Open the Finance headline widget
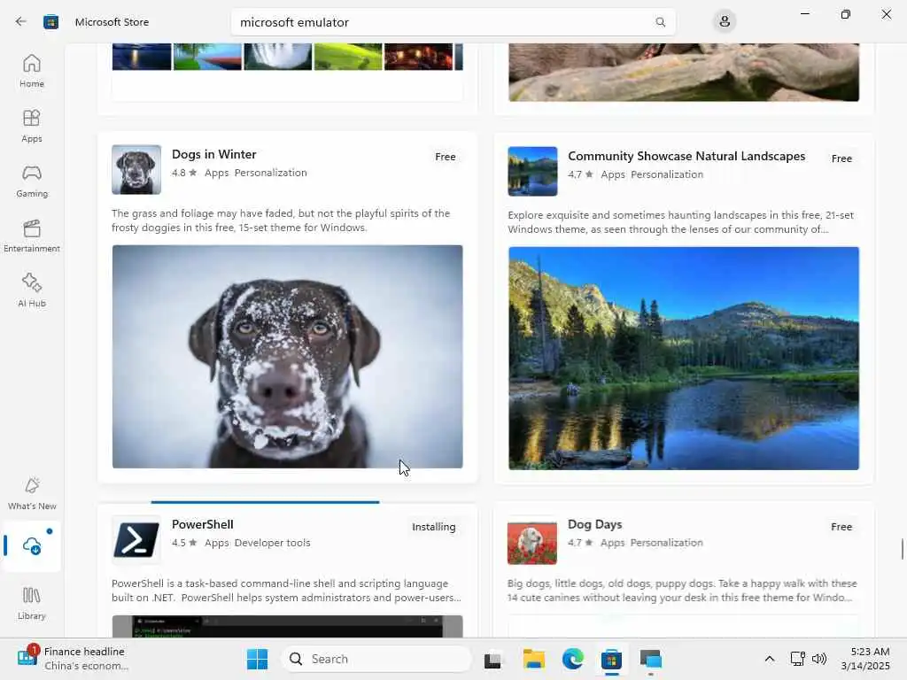This screenshot has width=907, height=680. pyautogui.click(x=73, y=659)
